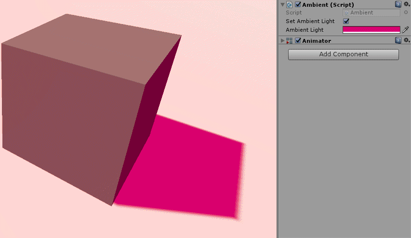Click the C# script icon of Ambient component

[x=290, y=4]
